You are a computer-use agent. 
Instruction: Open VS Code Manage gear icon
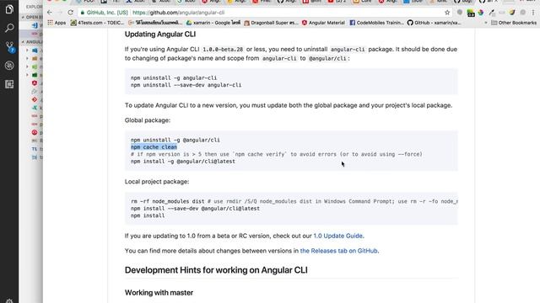tap(9, 300)
